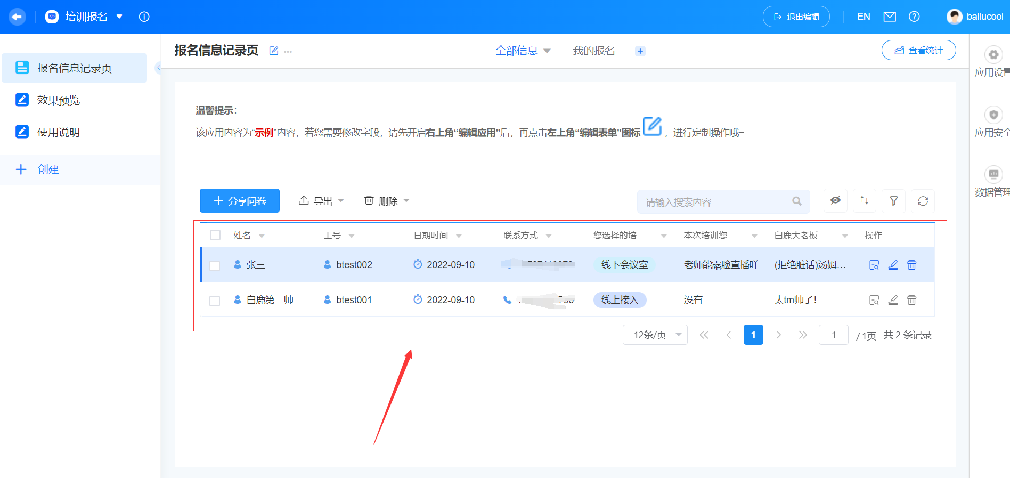Expand the 全部信息 view dropdown arrow

[x=547, y=51]
